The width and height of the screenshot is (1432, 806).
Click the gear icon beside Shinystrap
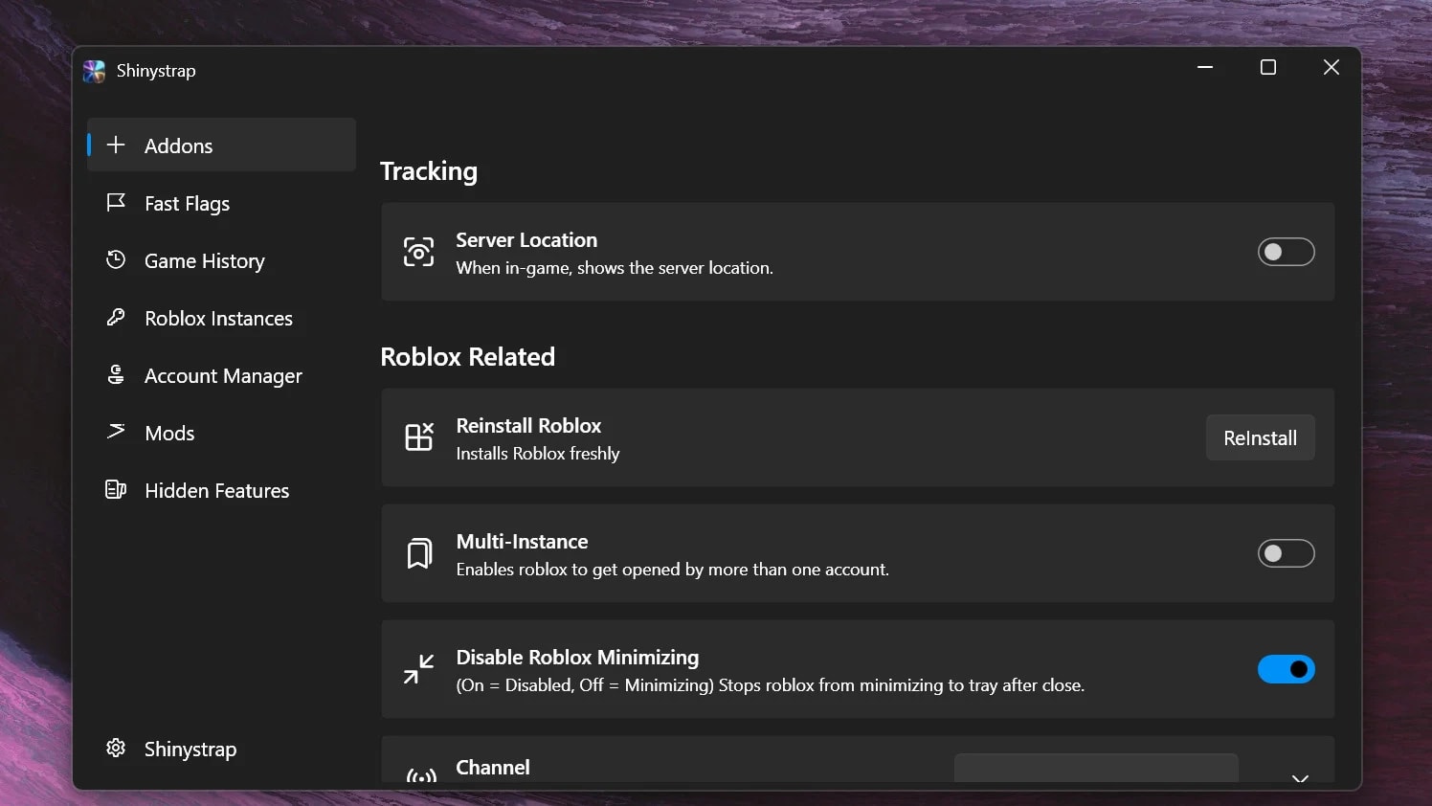click(116, 748)
